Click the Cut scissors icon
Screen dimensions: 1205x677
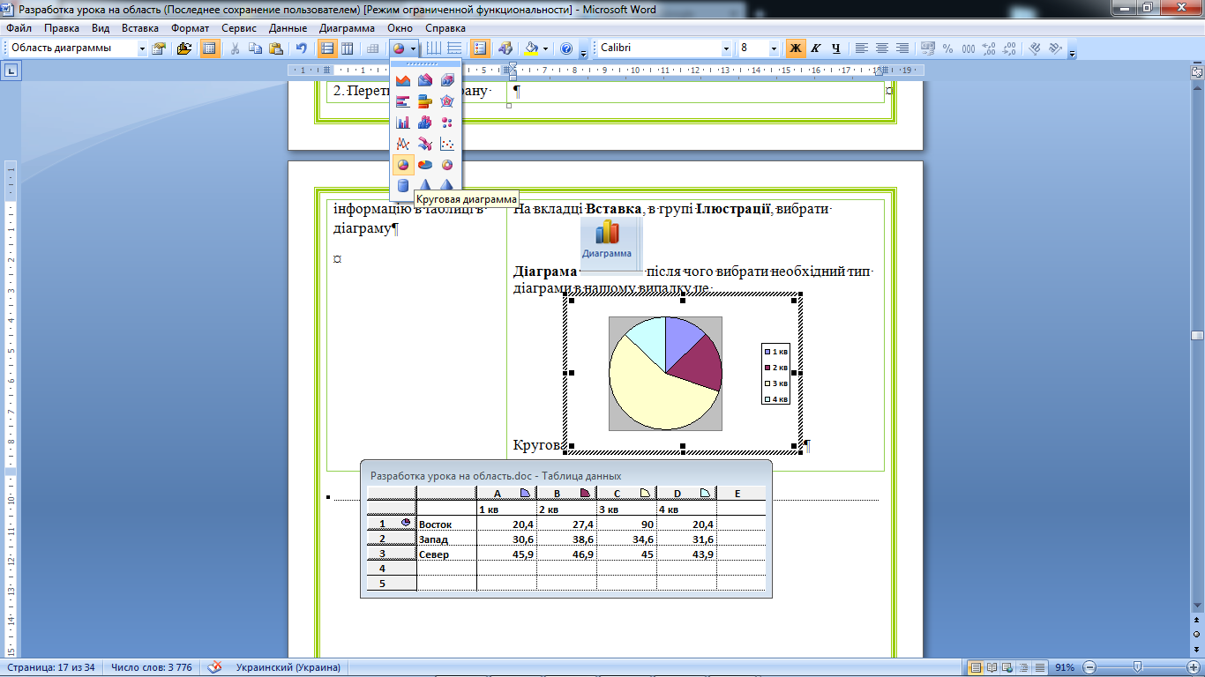(x=236, y=48)
